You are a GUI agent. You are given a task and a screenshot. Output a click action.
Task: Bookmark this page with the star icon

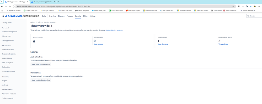[233, 6]
